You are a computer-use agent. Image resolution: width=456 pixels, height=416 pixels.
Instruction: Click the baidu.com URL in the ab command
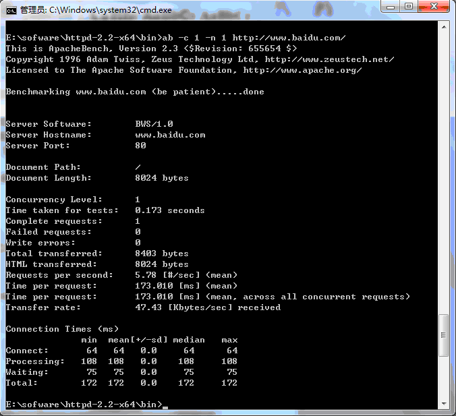pos(289,38)
